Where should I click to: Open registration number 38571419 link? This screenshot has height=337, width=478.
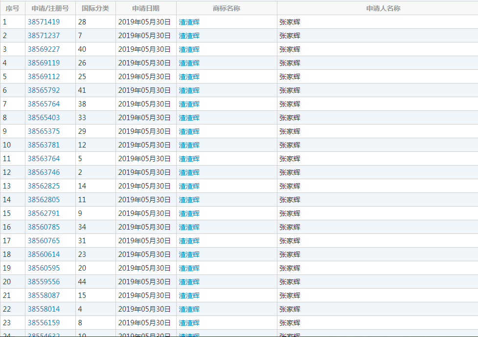pyautogui.click(x=44, y=22)
